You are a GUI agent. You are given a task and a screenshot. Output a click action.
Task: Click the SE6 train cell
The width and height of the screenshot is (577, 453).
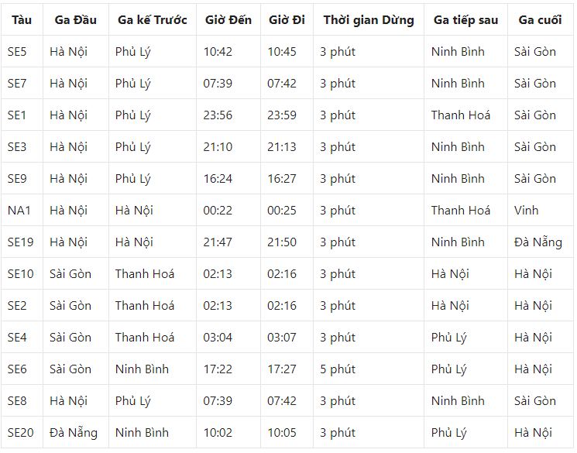point(17,369)
